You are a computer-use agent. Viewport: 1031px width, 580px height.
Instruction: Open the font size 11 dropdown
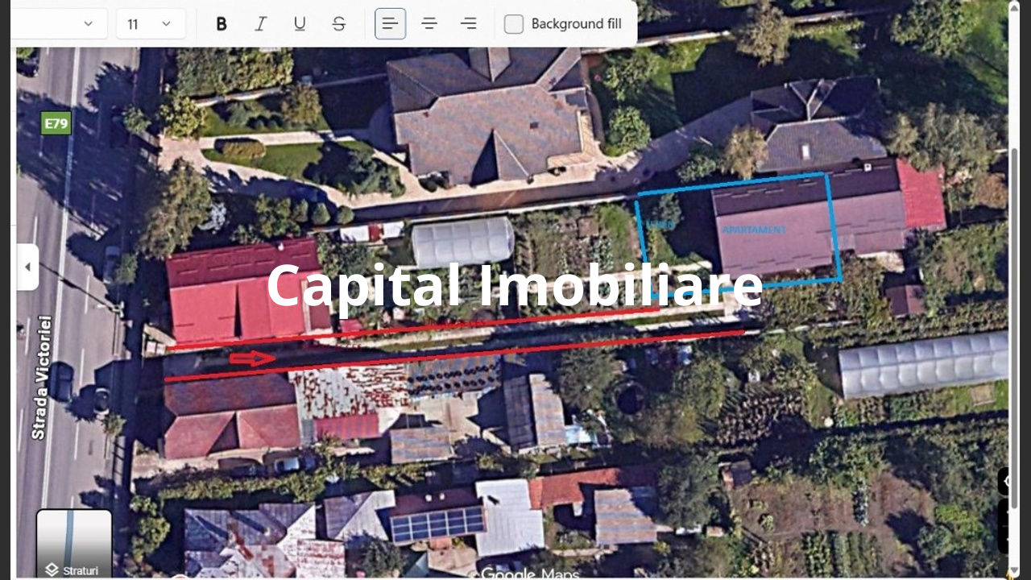(151, 24)
